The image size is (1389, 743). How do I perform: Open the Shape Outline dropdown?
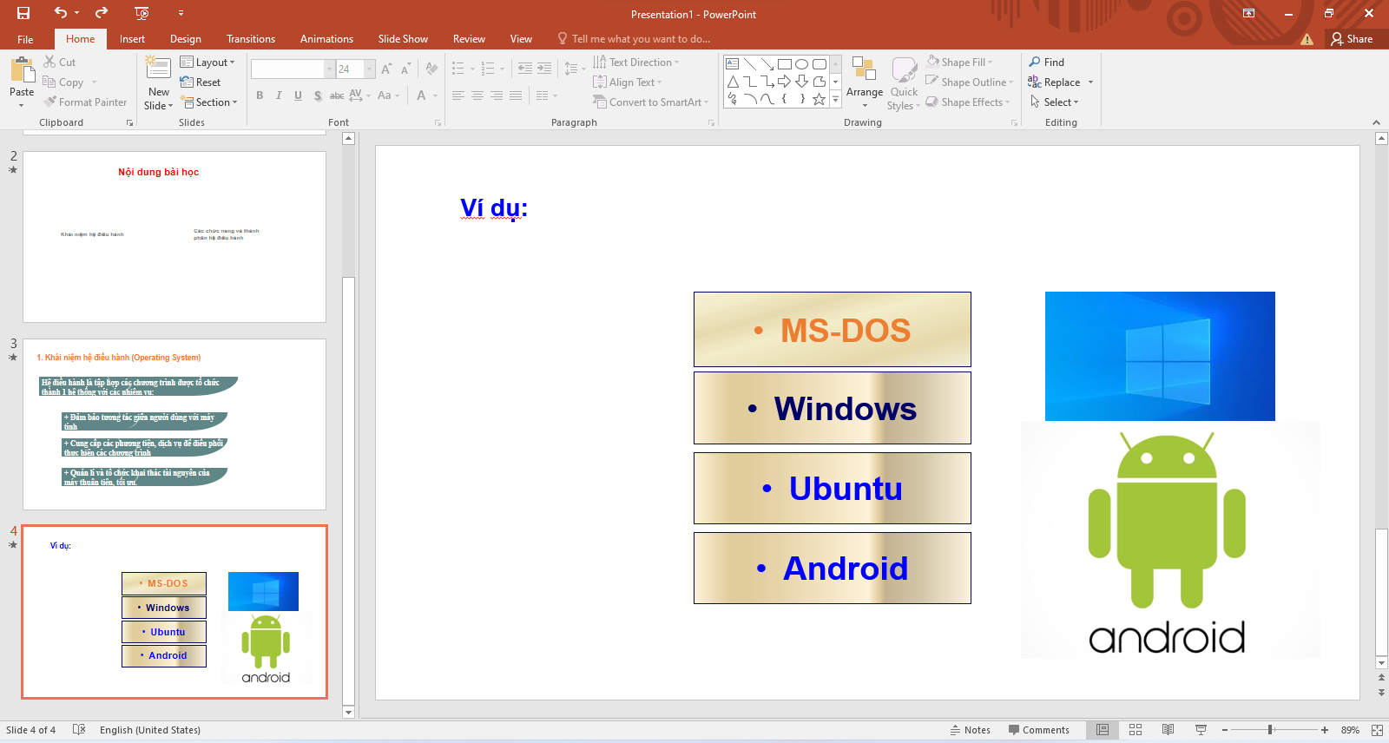point(969,82)
